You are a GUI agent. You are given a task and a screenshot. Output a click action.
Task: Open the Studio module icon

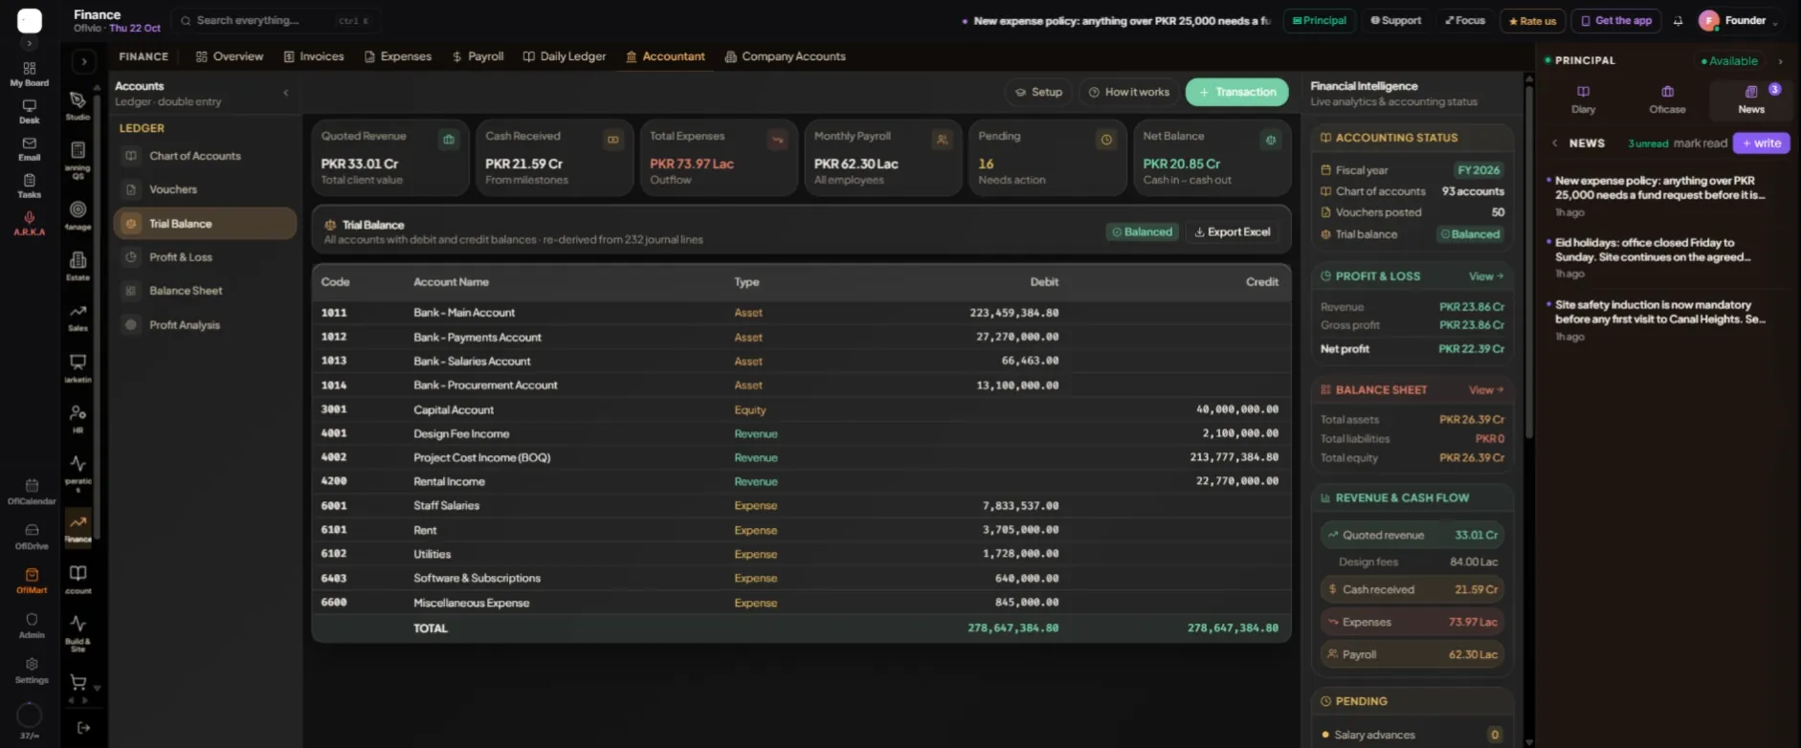(78, 105)
